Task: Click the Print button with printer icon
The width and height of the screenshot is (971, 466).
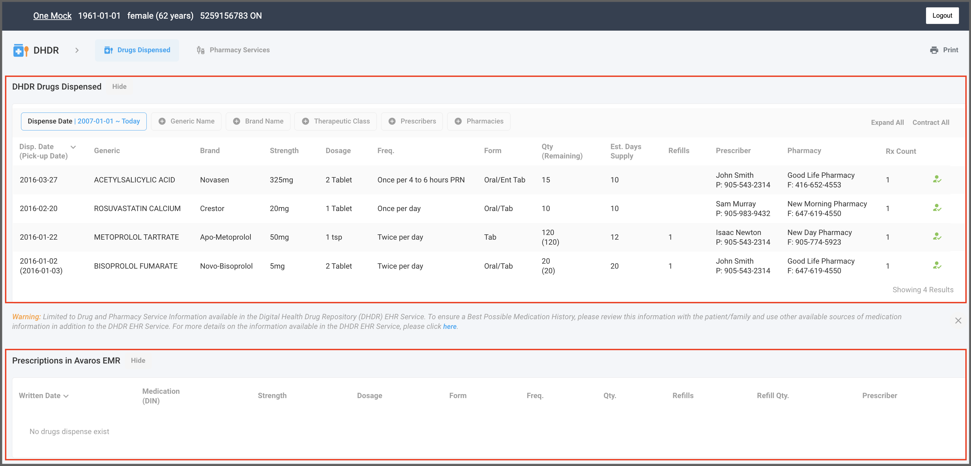Action: [944, 50]
